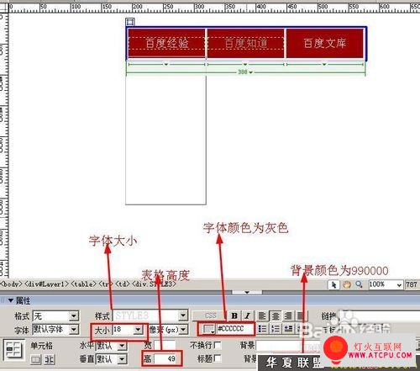Toggle Bold text formatting
The height and width of the screenshot is (371, 420).
(x=234, y=315)
